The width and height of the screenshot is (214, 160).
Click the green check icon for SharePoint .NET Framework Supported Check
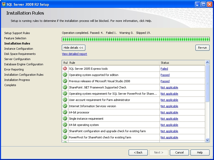65,87
